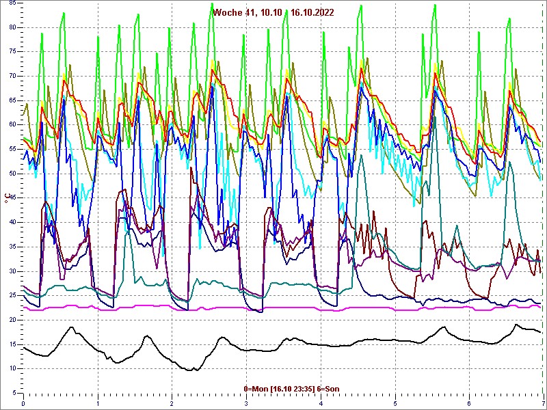The width and height of the screenshot is (547, 410).
Task: Select the 45 label on the temperature axis
Action: [x=12, y=198]
